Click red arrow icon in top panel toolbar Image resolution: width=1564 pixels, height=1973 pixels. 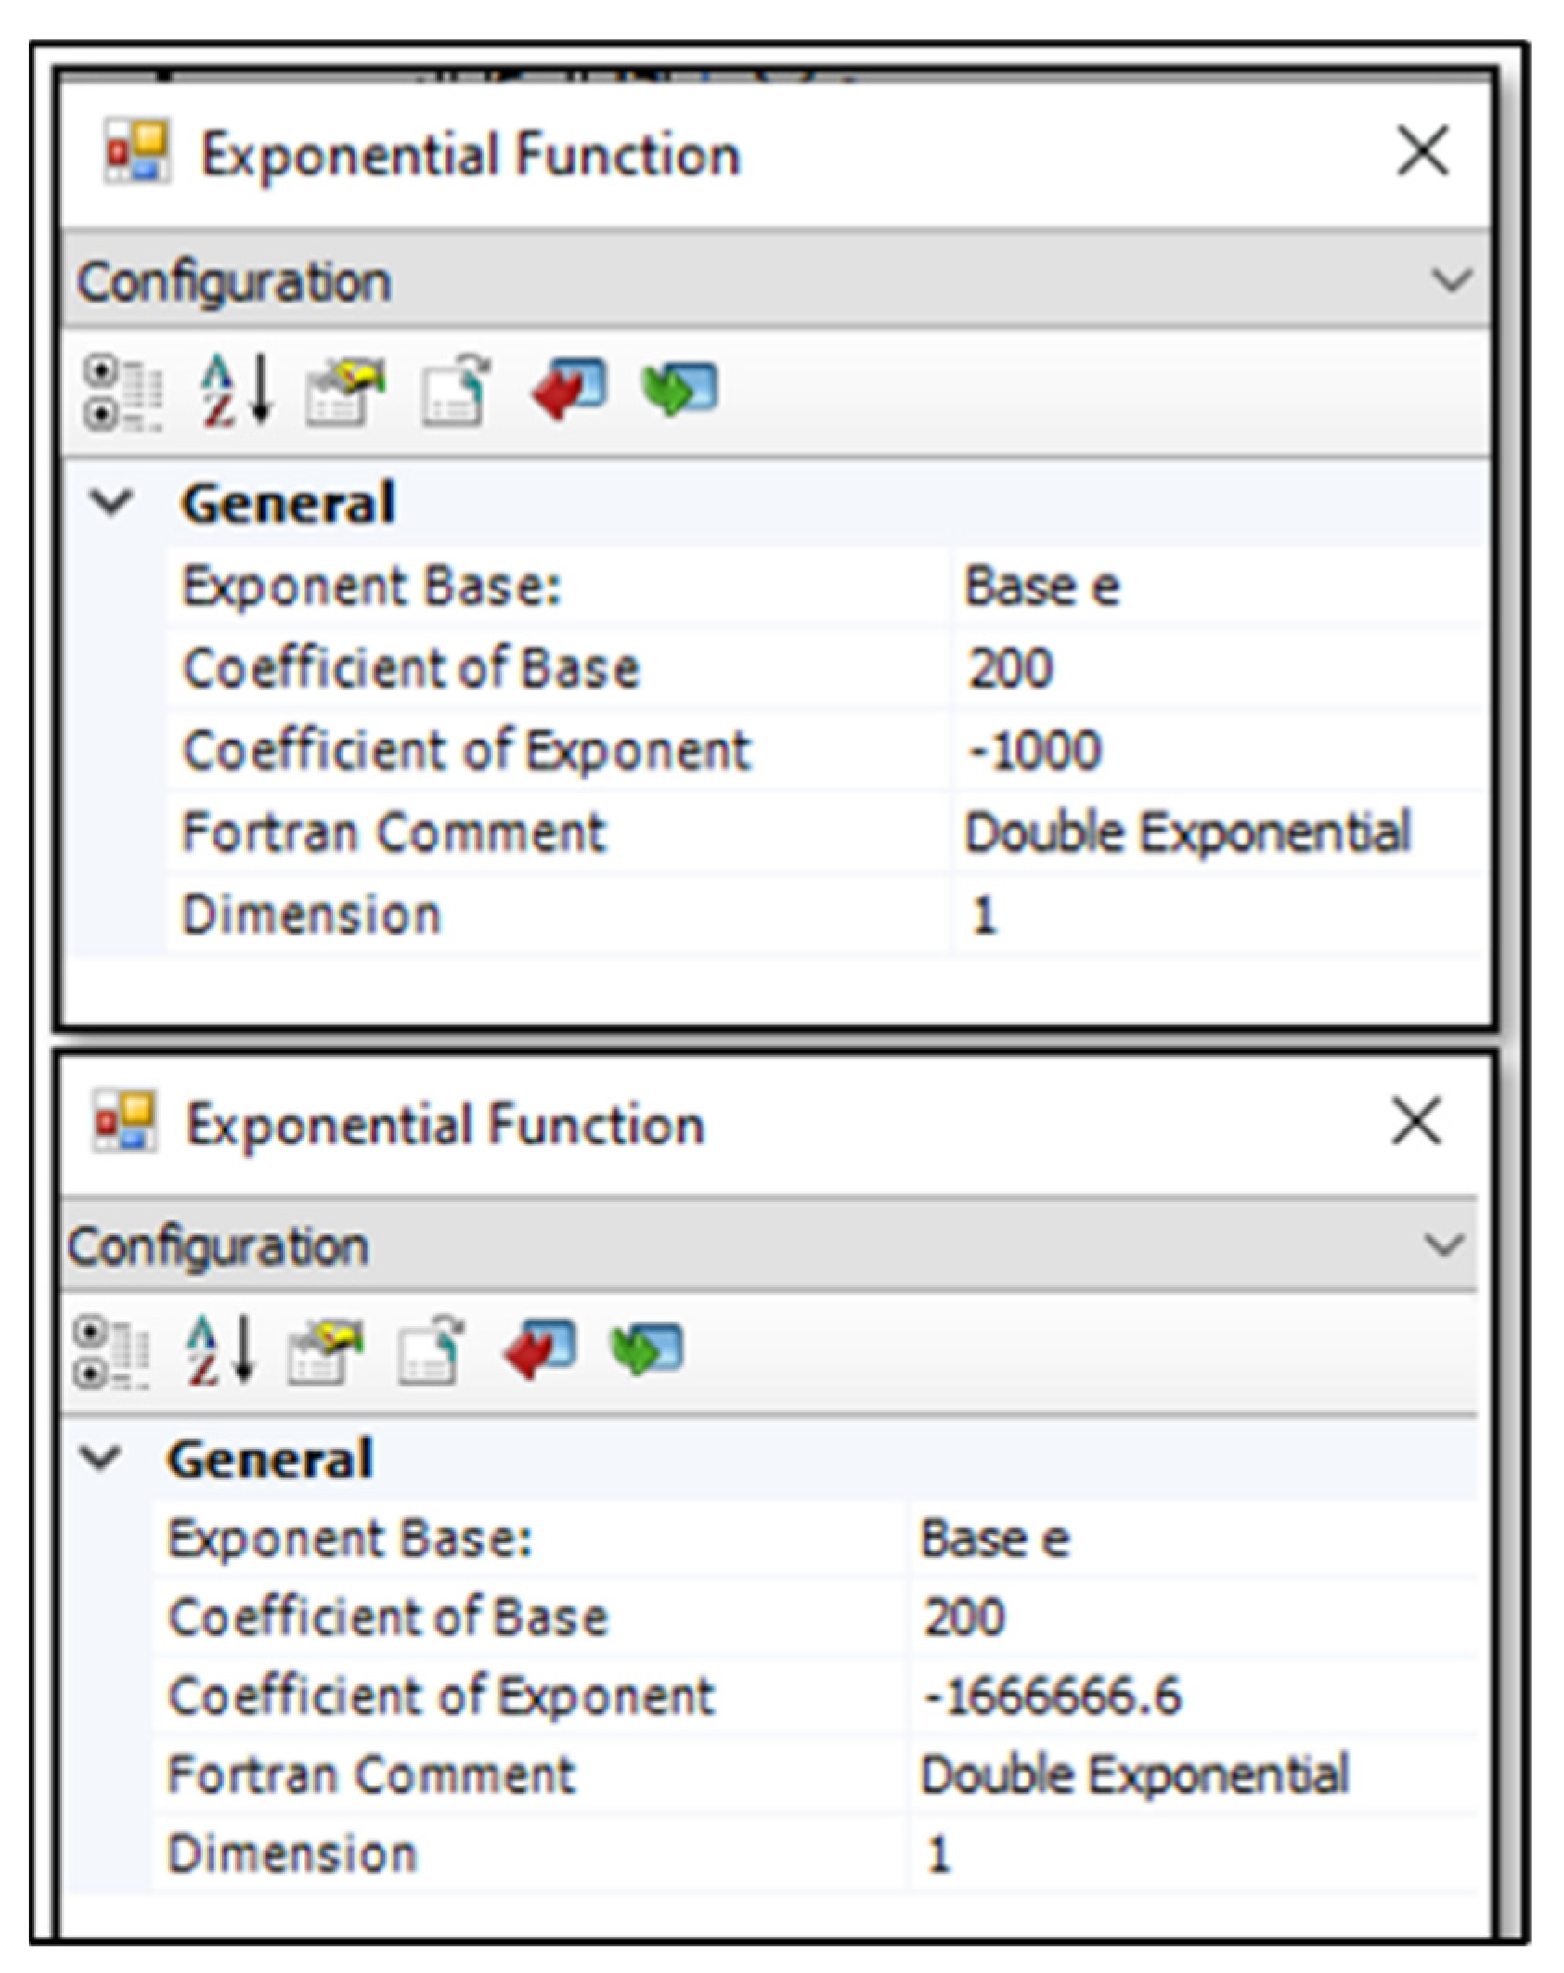569,389
